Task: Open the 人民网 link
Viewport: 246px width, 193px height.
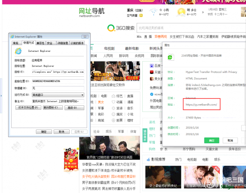Action: (108, 55)
